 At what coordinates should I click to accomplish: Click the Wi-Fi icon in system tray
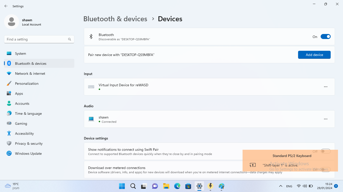click(299, 186)
